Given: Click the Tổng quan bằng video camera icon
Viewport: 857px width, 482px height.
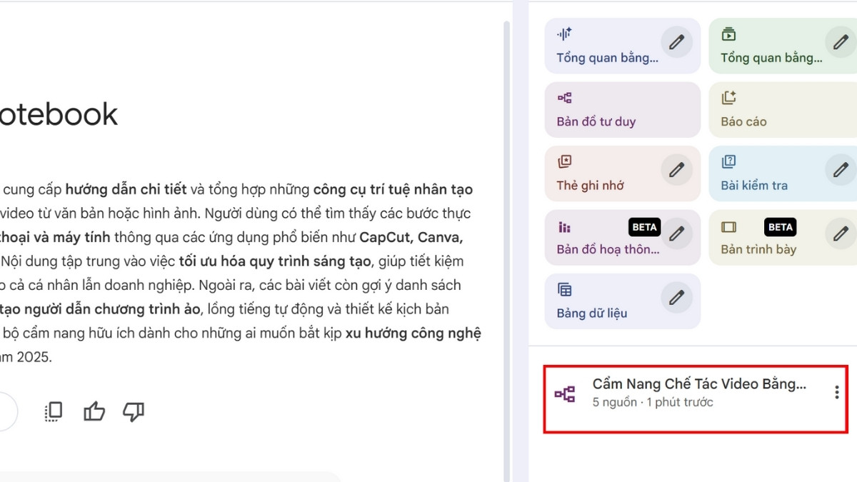Looking at the screenshot, I should [728, 33].
